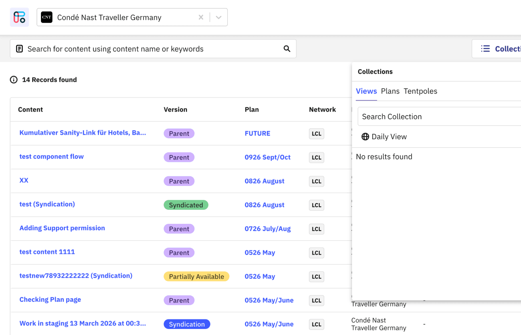Click Parent badge in Adding Support permission row
Image resolution: width=521 pixels, height=335 pixels.
(x=179, y=229)
